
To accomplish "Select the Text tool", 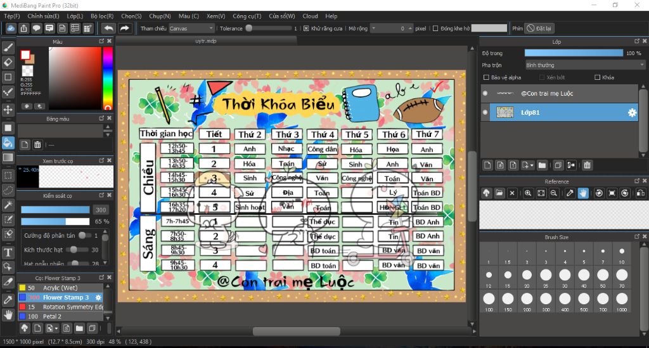I will click(8, 252).
